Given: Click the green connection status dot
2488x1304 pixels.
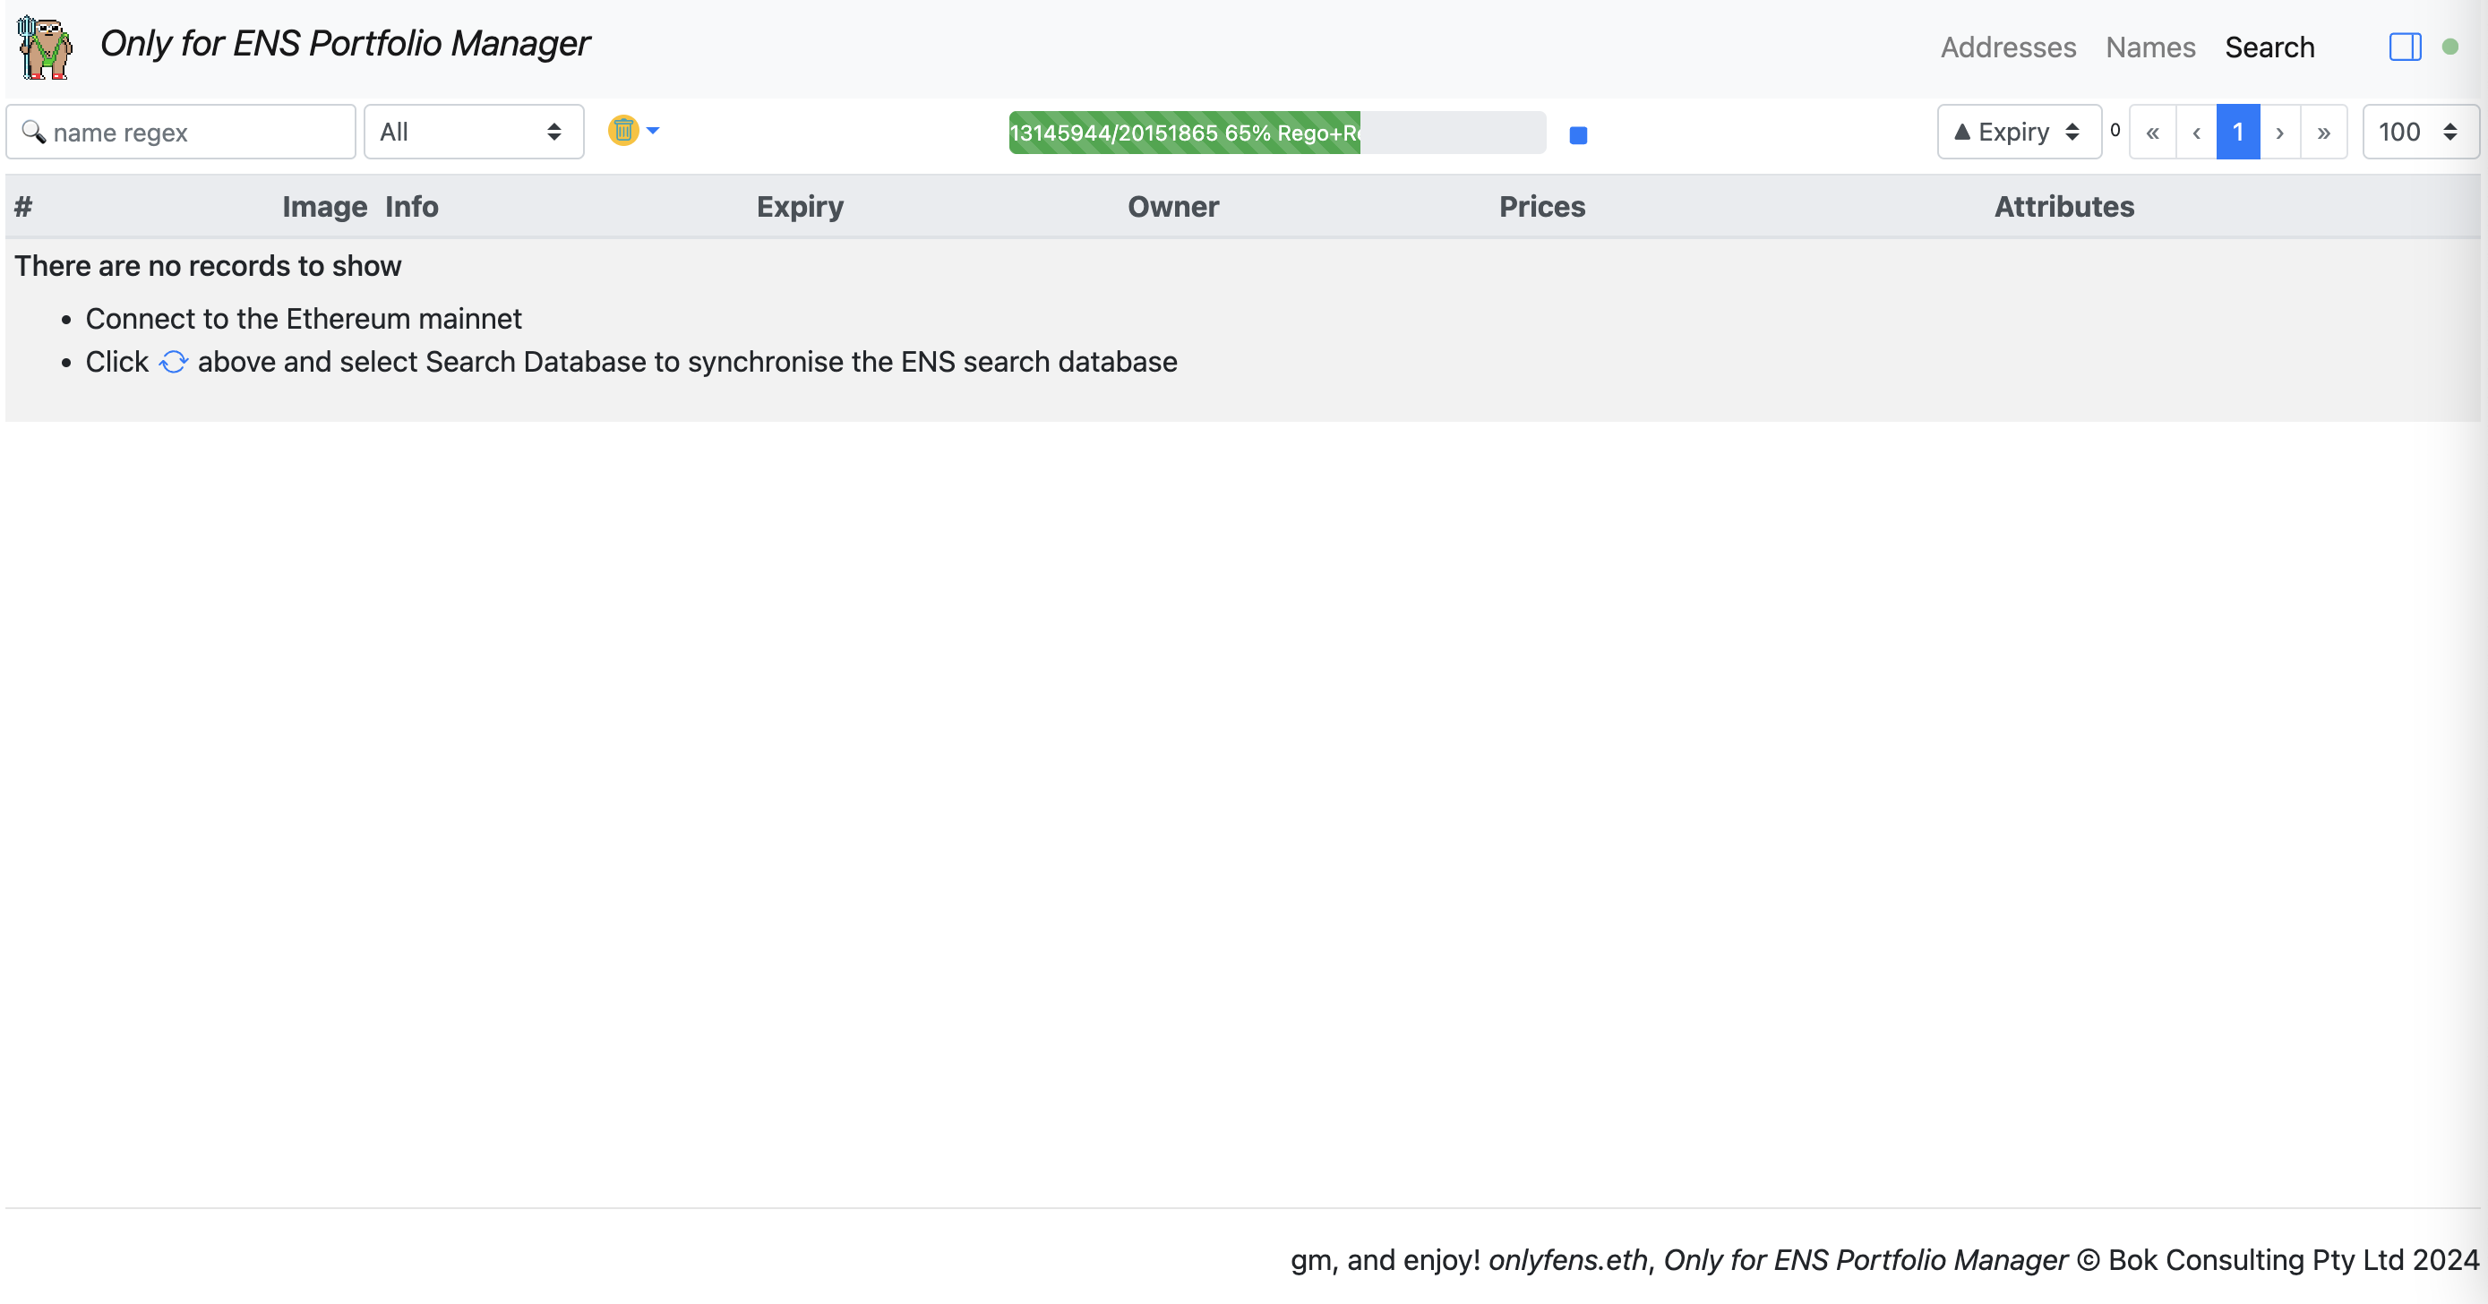Looking at the screenshot, I should click(2450, 47).
